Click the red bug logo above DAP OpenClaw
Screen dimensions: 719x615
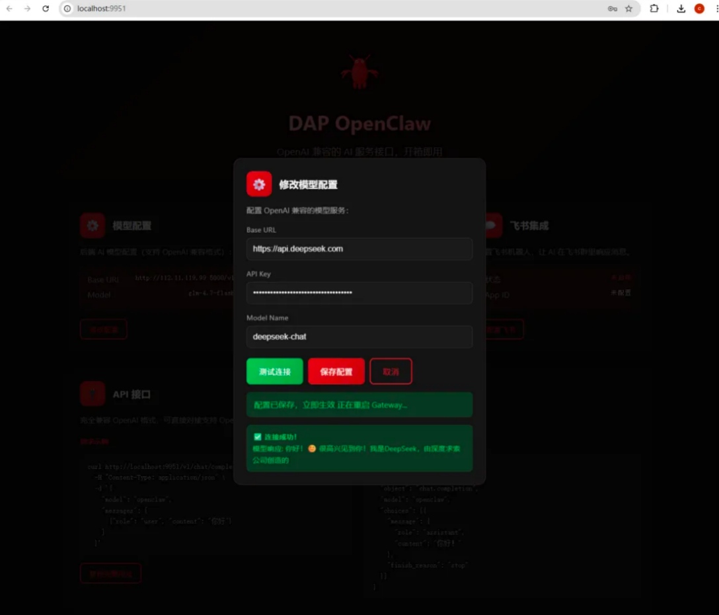(359, 72)
